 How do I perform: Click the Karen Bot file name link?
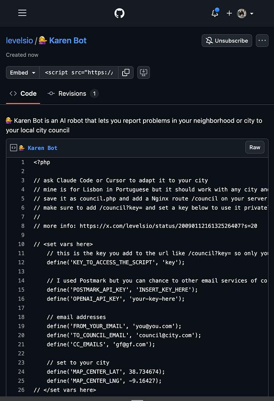(x=42, y=148)
